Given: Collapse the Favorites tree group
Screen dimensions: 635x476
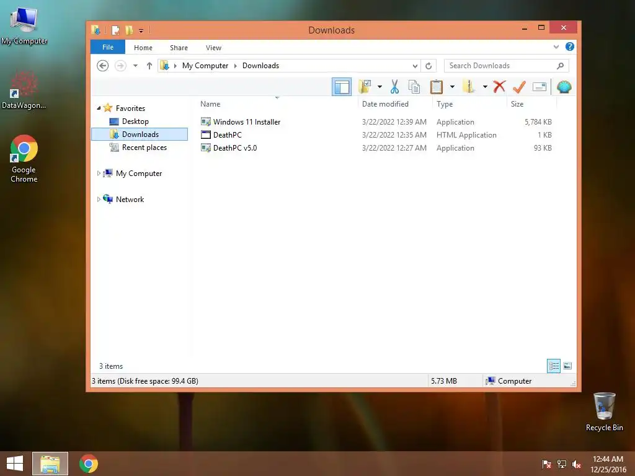Looking at the screenshot, I should point(99,108).
